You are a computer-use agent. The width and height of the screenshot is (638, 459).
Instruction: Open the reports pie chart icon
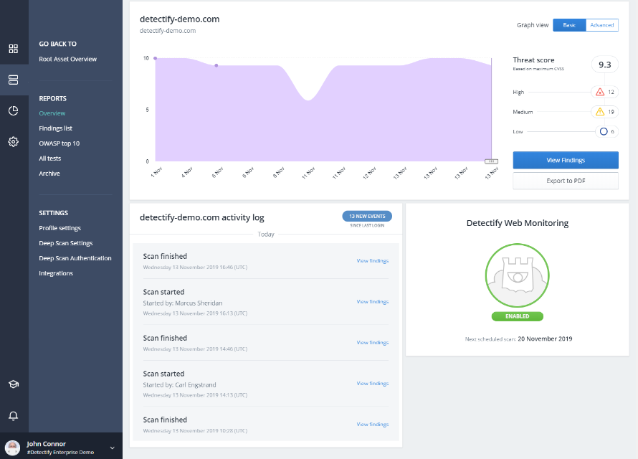(x=13, y=110)
